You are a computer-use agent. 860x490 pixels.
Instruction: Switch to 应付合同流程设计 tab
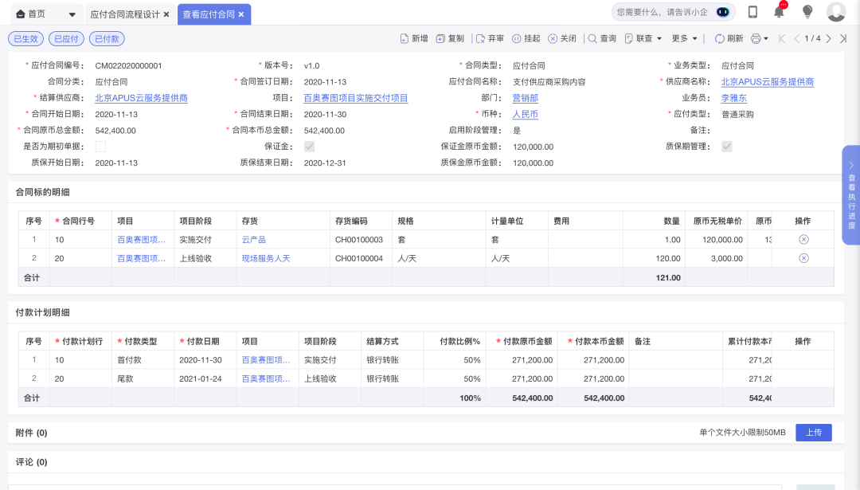pyautogui.click(x=125, y=14)
